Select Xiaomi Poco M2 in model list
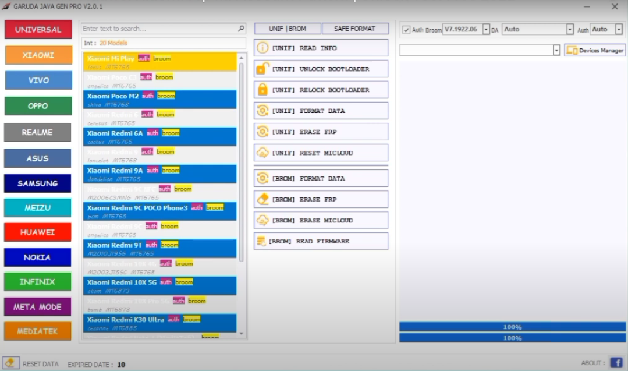628x371 pixels. pyautogui.click(x=160, y=100)
